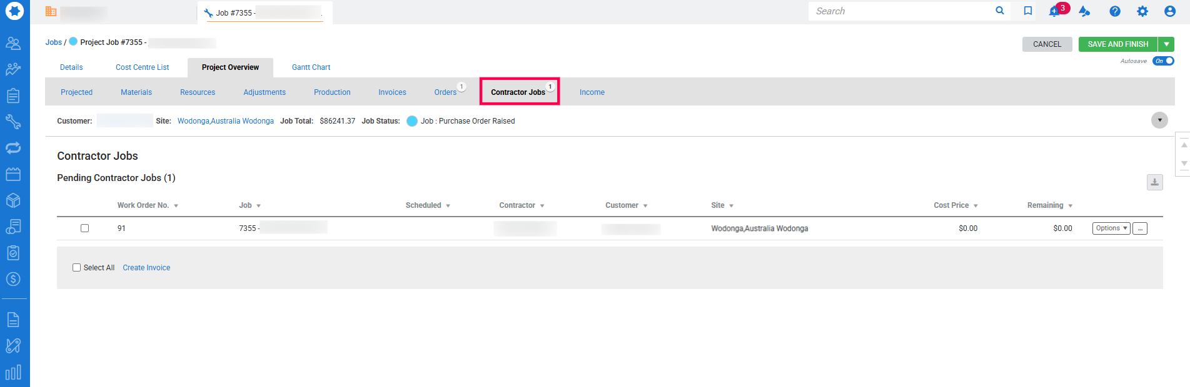Open the help question mark icon
This screenshot has width=1190, height=387.
tap(1114, 11)
